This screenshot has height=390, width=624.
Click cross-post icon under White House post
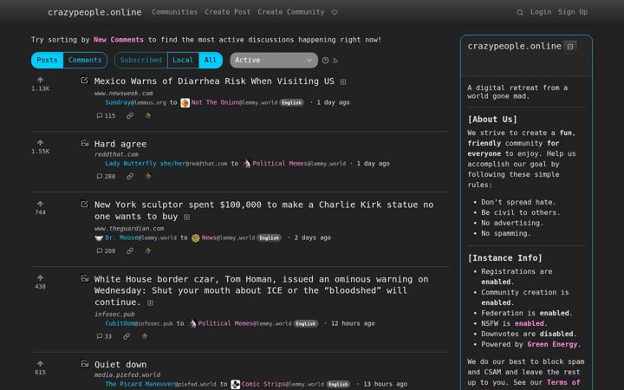coord(145,336)
